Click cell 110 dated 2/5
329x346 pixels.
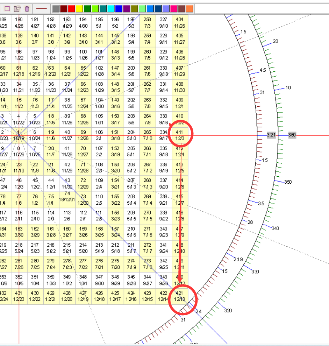pyautogui.click(x=99, y=200)
